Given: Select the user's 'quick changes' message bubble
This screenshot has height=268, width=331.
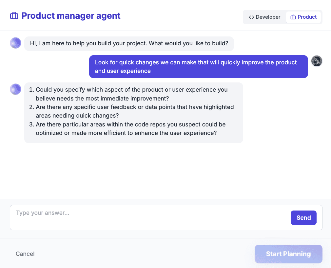Looking at the screenshot, I should (198, 67).
